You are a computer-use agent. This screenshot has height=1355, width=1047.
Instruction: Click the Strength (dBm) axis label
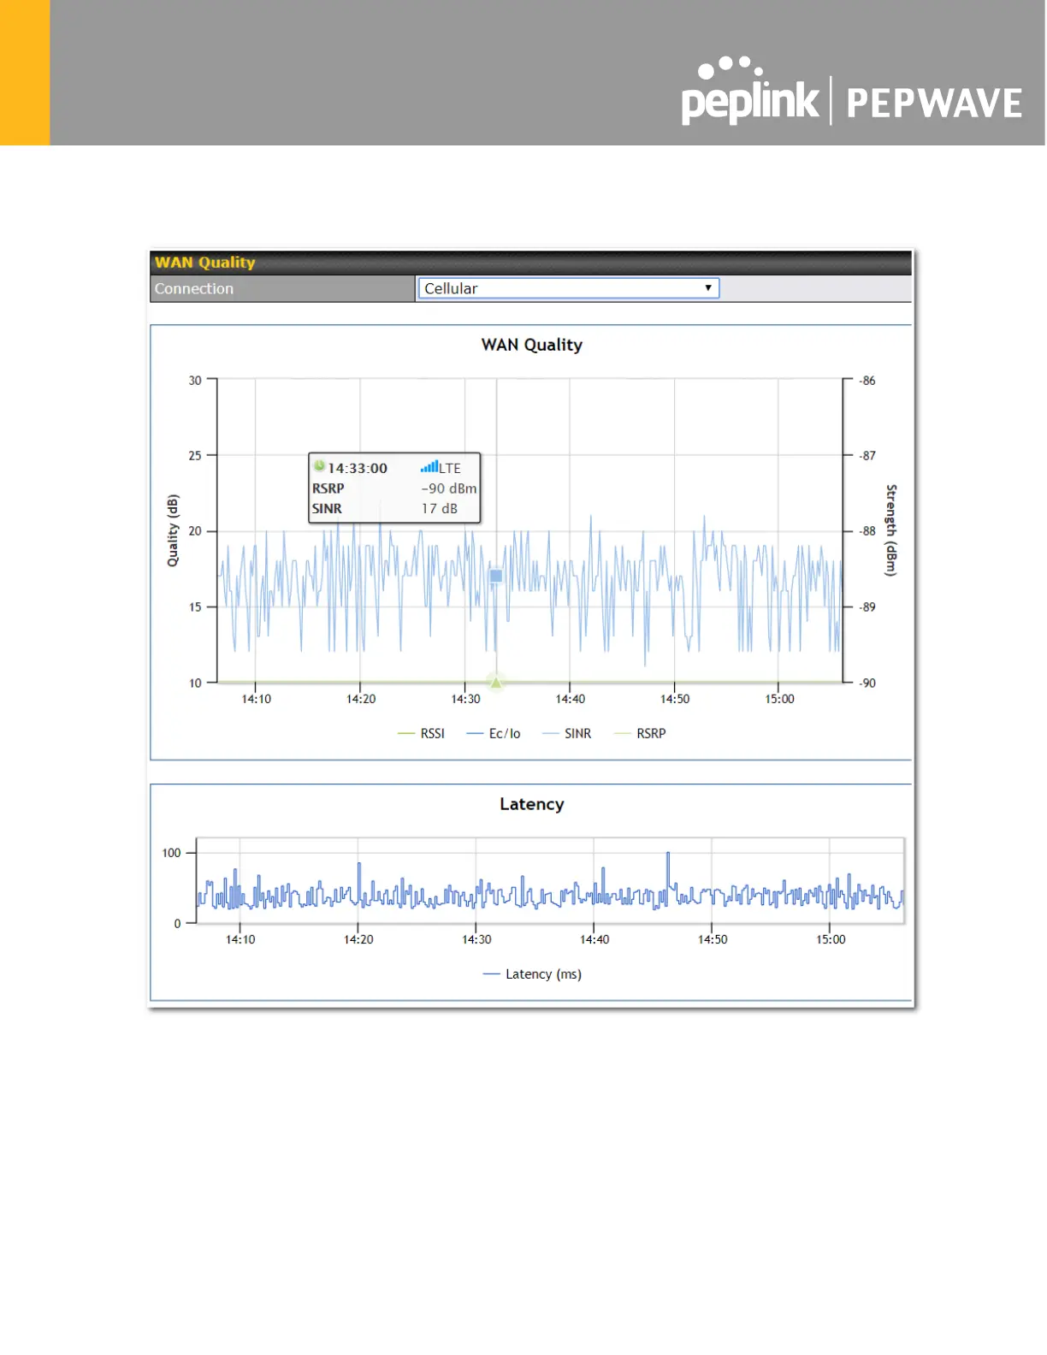(890, 530)
